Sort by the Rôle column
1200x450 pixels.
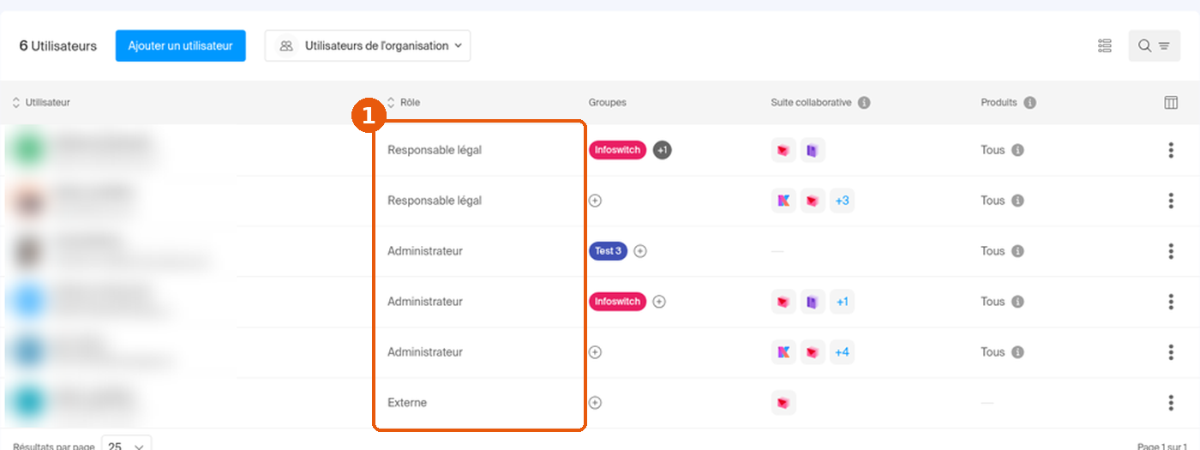[403, 102]
